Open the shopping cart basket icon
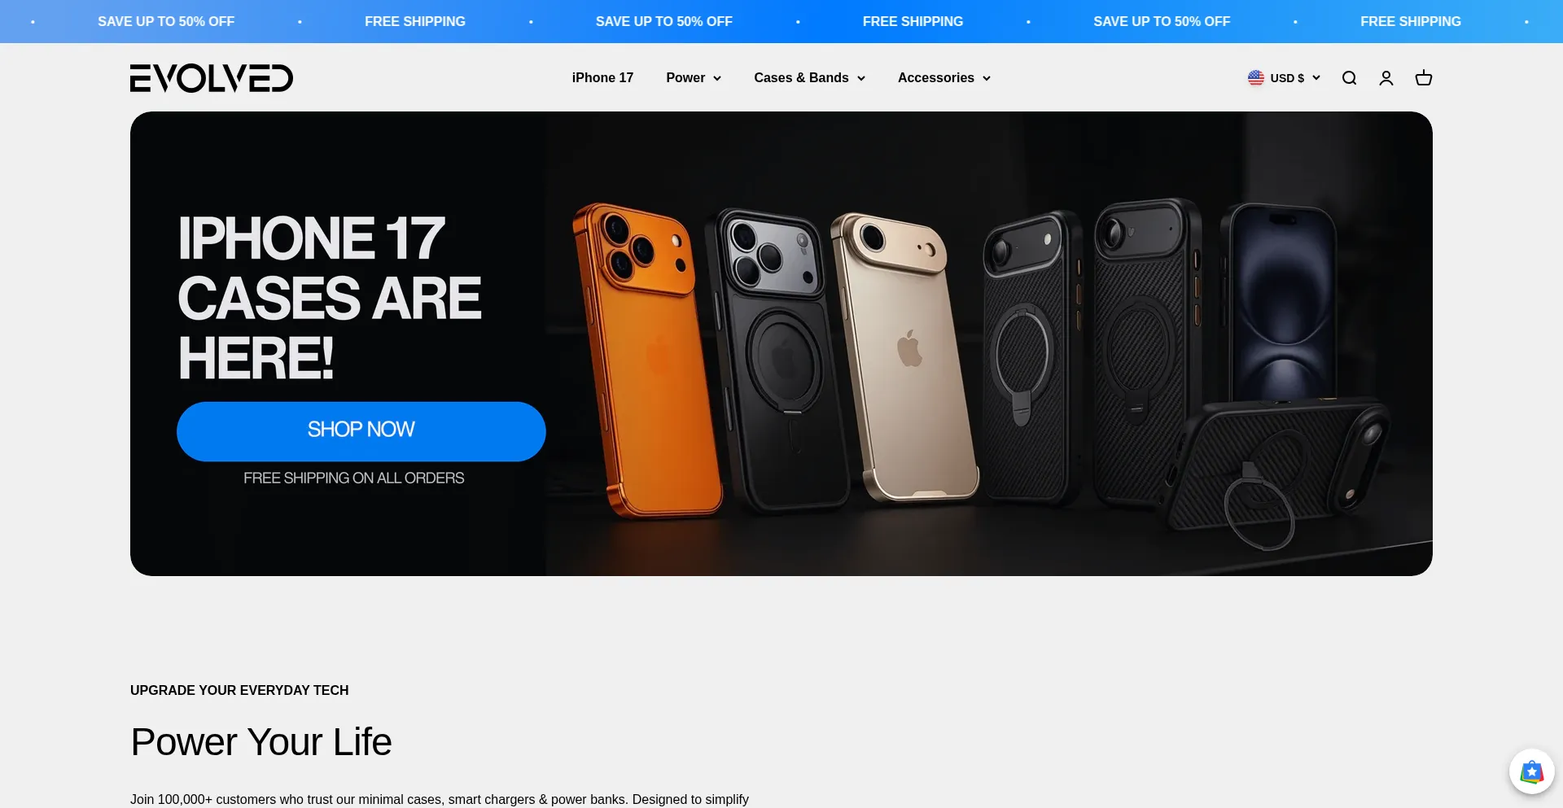Image resolution: width=1563 pixels, height=808 pixels. pos(1424,78)
